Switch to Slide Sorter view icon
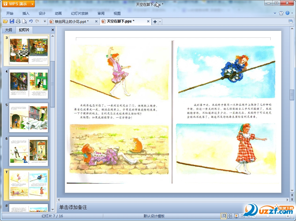Screen dimensions: 296x221 coord(230,216)
